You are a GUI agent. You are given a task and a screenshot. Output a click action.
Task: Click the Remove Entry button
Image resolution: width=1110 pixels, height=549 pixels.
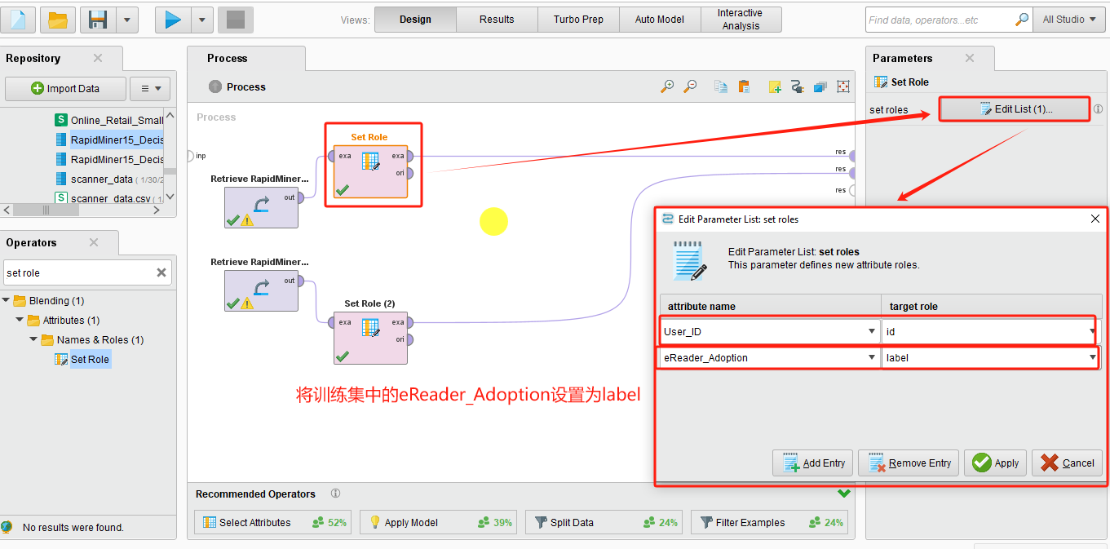[x=909, y=463]
